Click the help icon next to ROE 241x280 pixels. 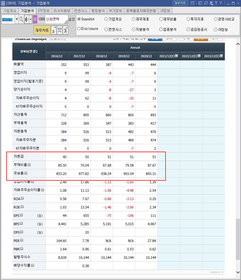[x=22, y=207]
